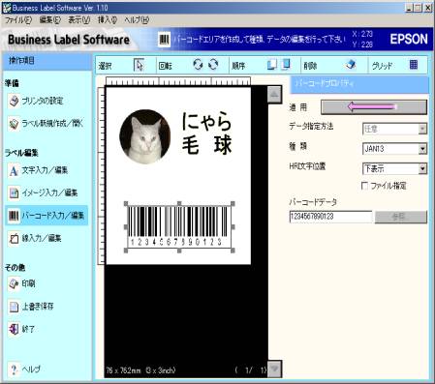Open the 種類 JAN13 dropdown
Screen dimensions: 435x384
pyautogui.click(x=422, y=149)
